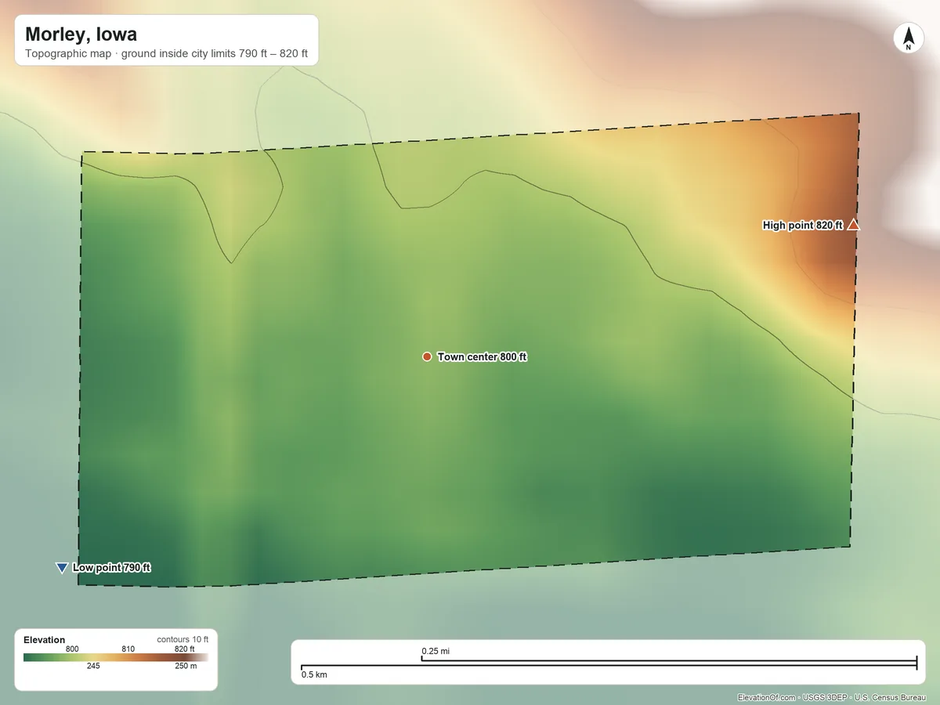940x705 pixels.
Task: Click the "0.25 mi" scale label
Action: (436, 651)
